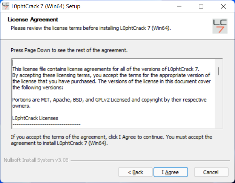Click the license text scrollbar thumb
The width and height of the screenshot is (235, 183).
pyautogui.click(x=219, y=71)
